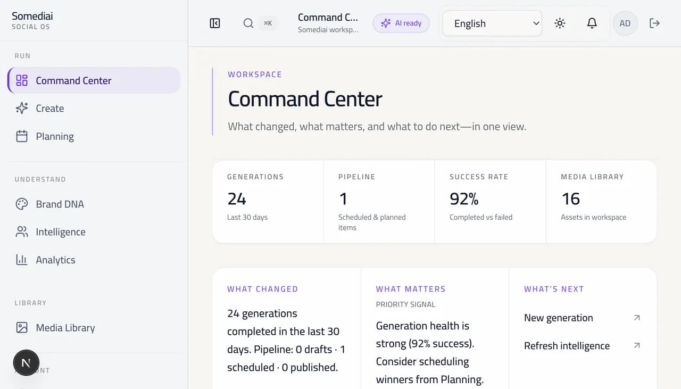The image size is (681, 389).
Task: Switch to the Command Center section
Action: pyautogui.click(x=73, y=80)
